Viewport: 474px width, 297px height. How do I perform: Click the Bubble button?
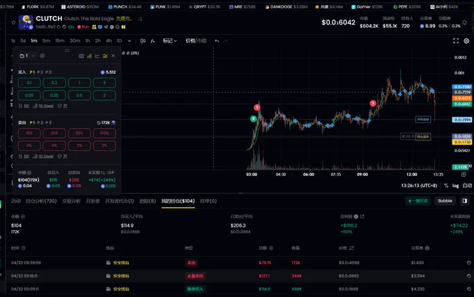[445, 201]
